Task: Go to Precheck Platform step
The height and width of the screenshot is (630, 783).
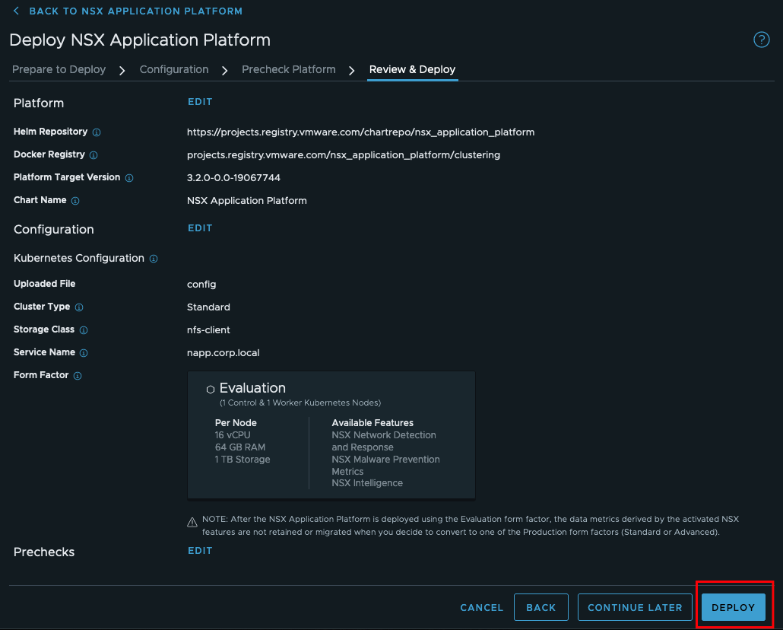Action: coord(289,69)
